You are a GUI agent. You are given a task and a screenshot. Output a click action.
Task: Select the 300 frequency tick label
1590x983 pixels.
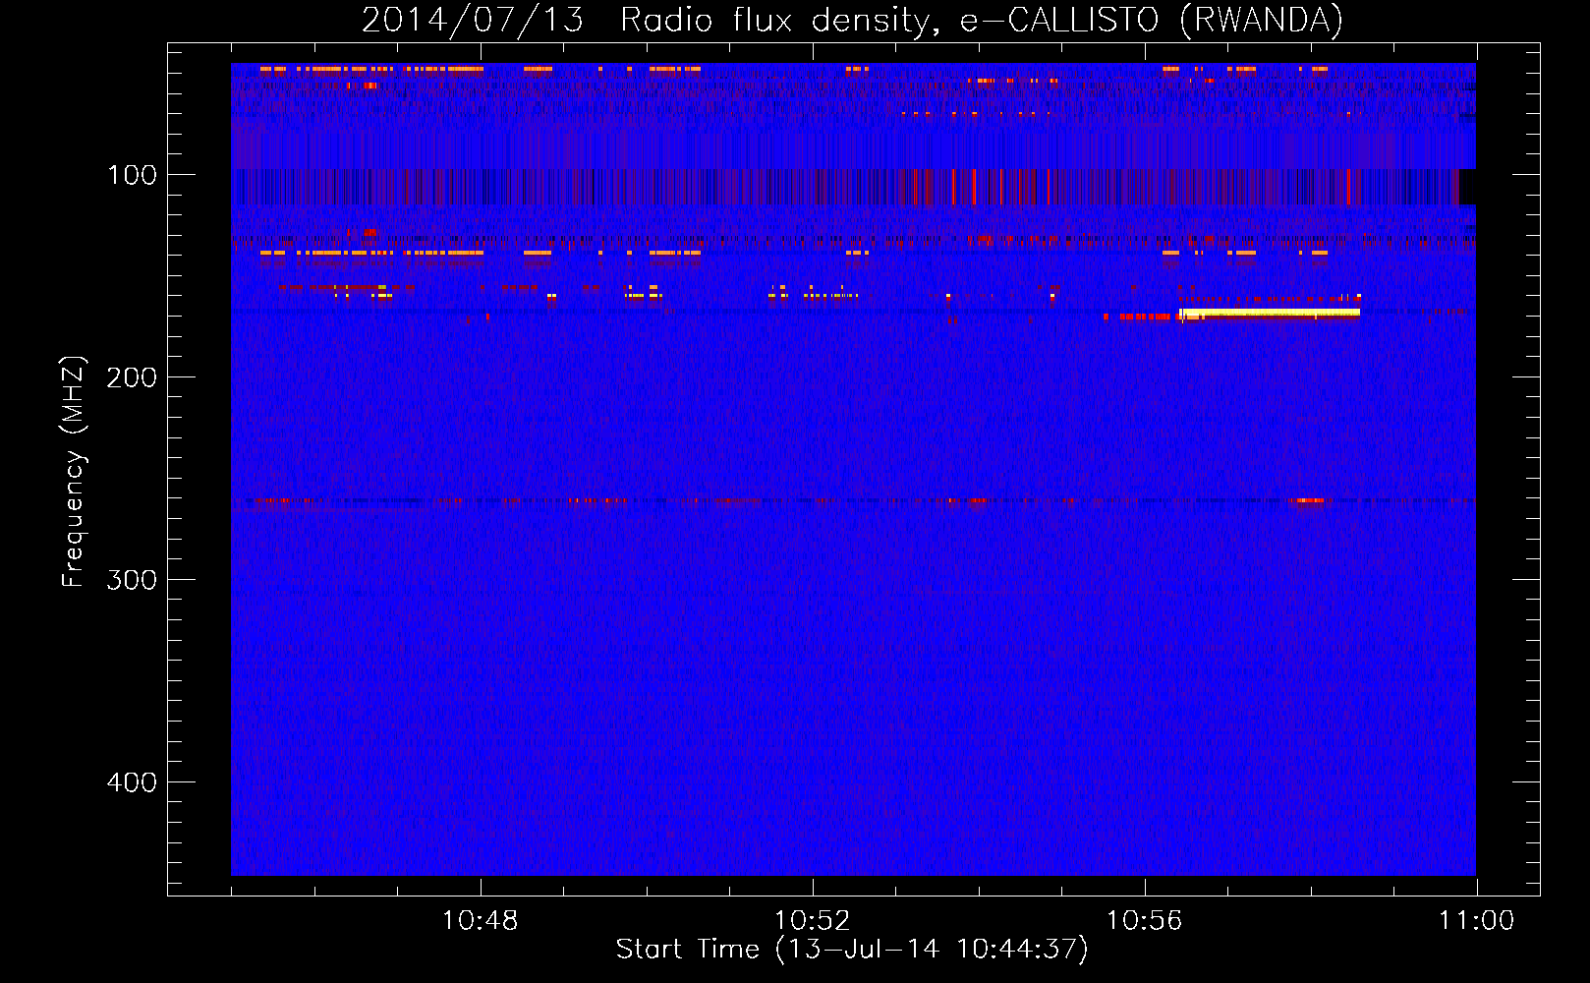(x=132, y=580)
